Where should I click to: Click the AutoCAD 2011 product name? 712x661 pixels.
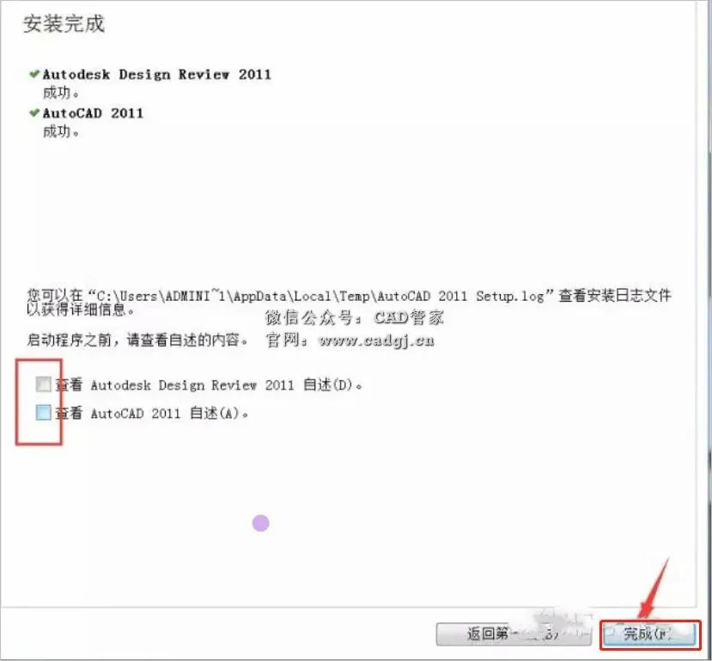coord(93,113)
